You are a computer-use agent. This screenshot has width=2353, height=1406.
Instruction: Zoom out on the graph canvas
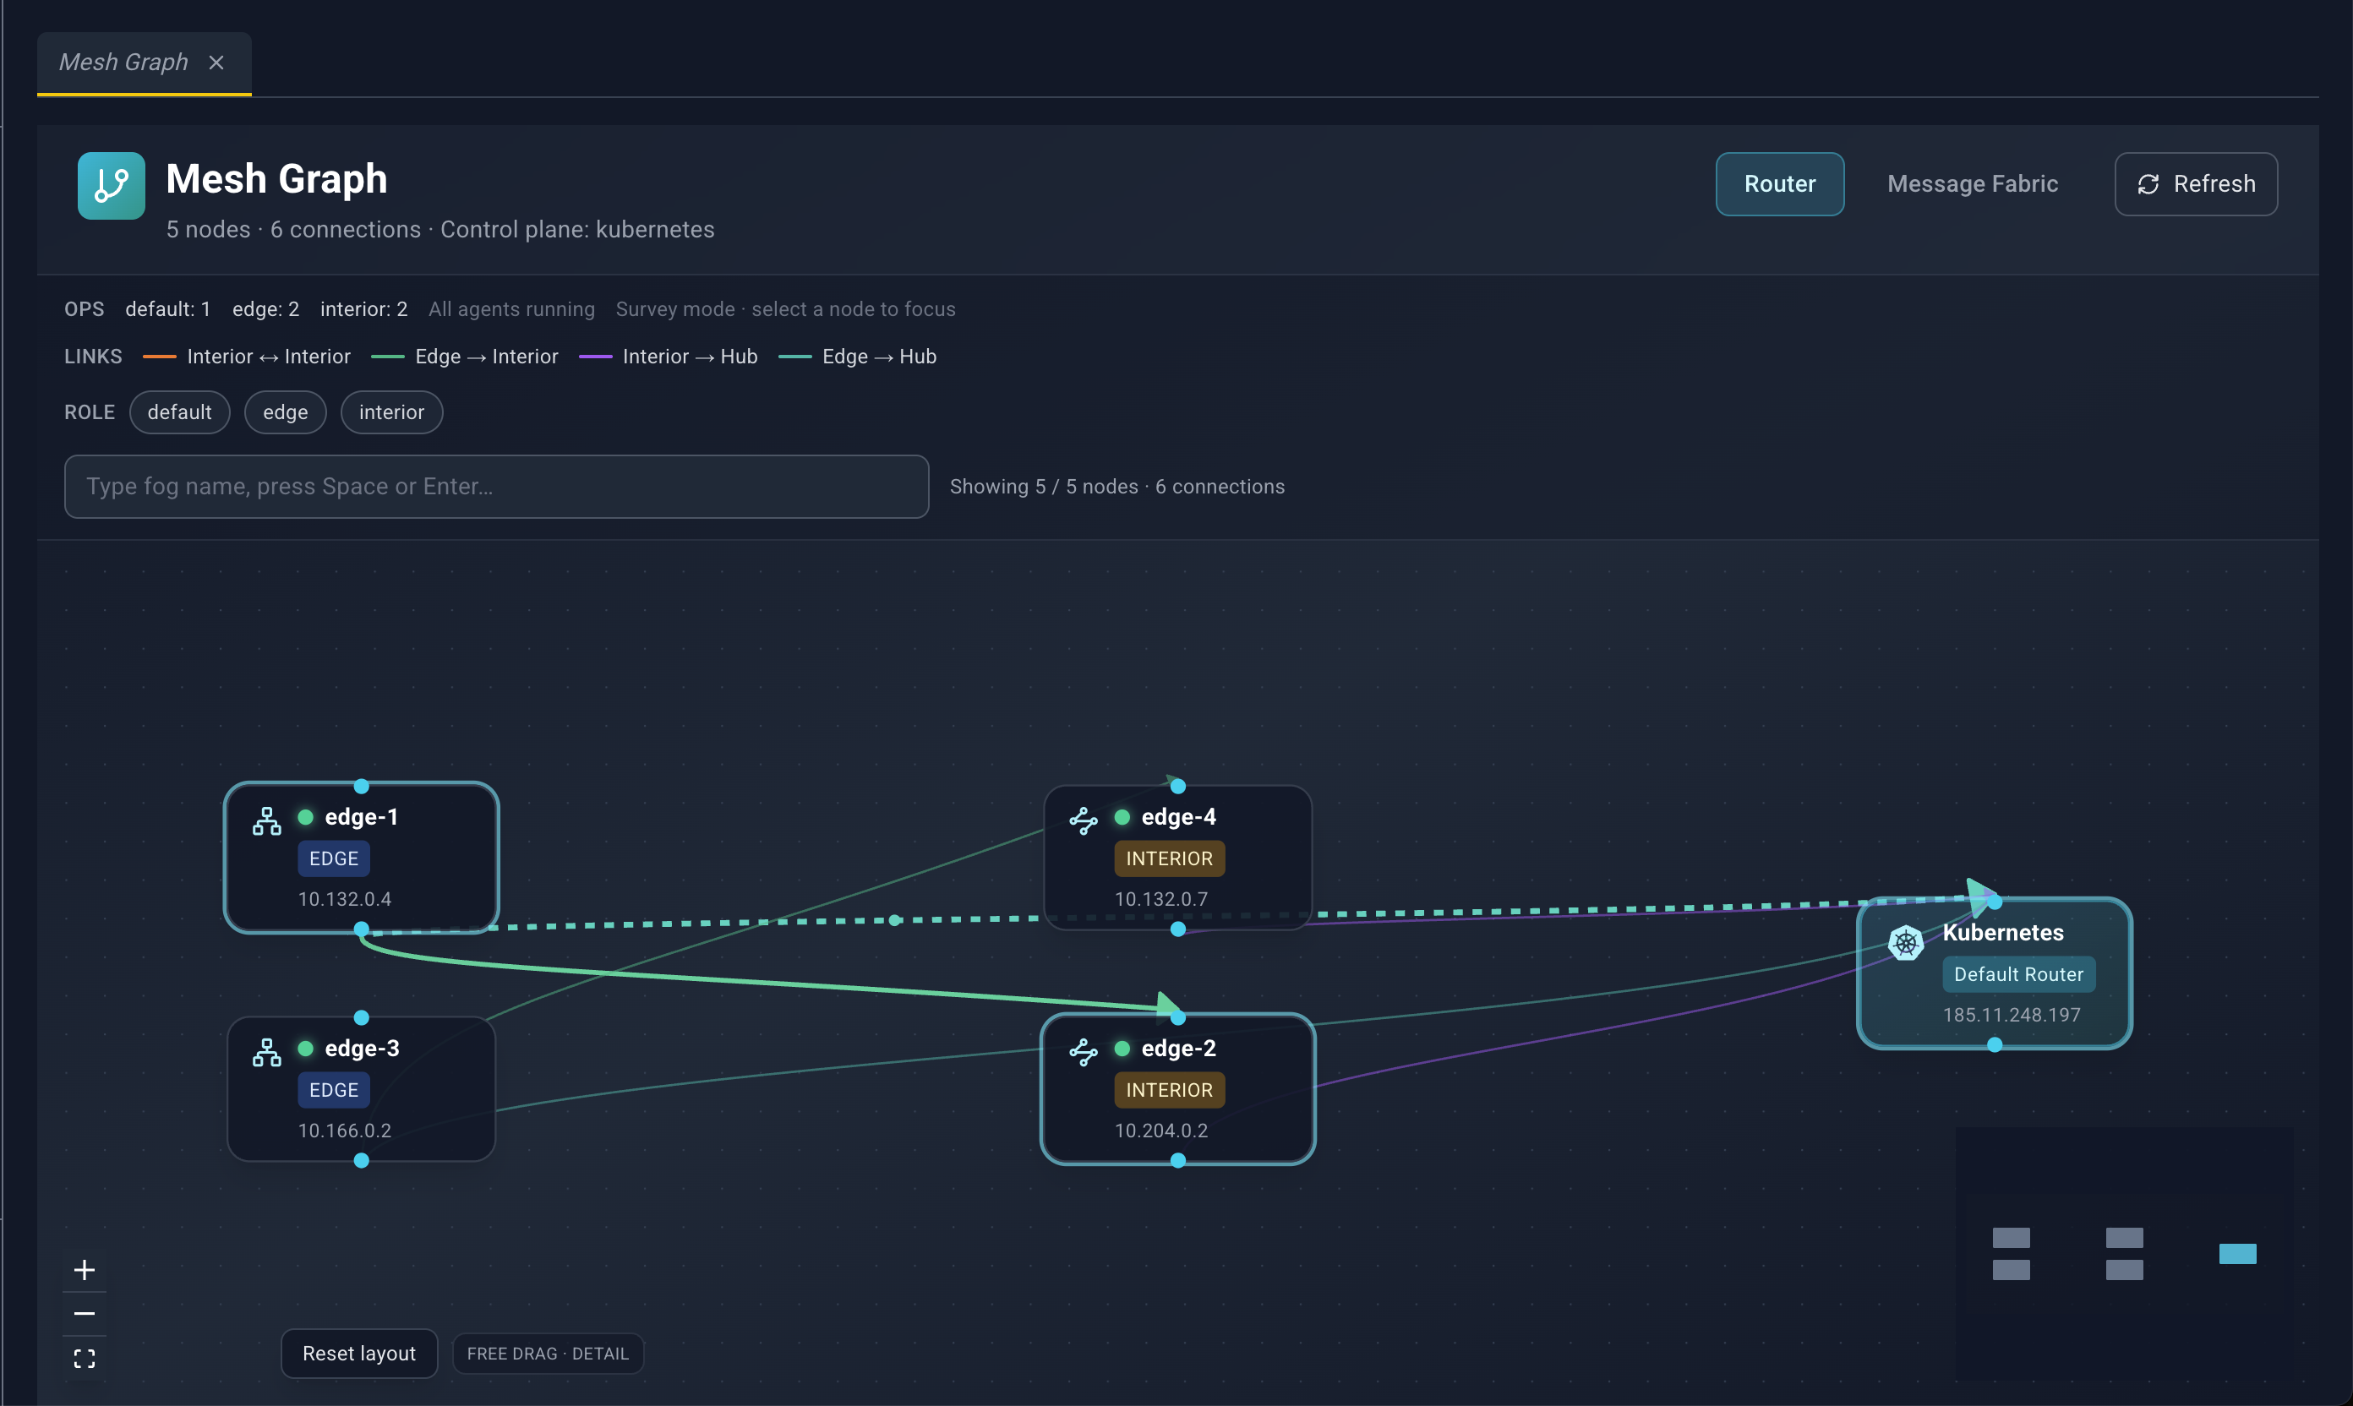point(85,1314)
